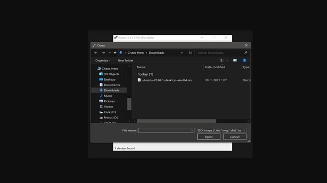Click the Documents folder icon
This screenshot has height=183, width=327.
pyautogui.click(x=101, y=85)
